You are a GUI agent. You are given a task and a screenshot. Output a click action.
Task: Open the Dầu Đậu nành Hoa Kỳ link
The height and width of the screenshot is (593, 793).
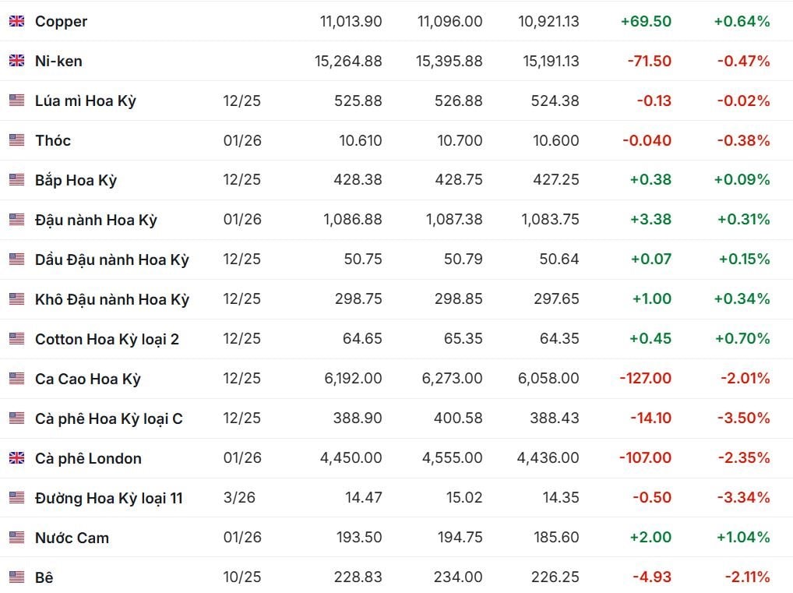111,259
